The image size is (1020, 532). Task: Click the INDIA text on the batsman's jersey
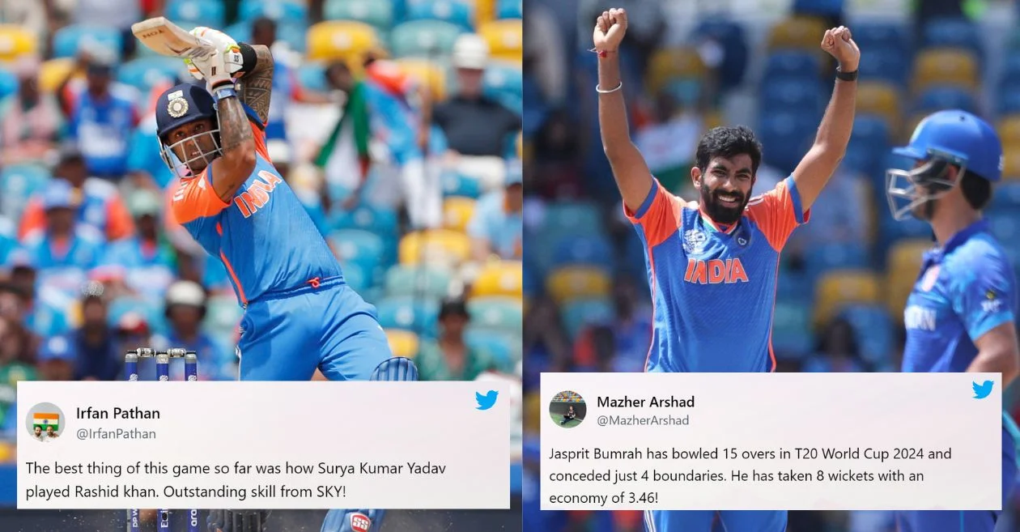tap(257, 193)
